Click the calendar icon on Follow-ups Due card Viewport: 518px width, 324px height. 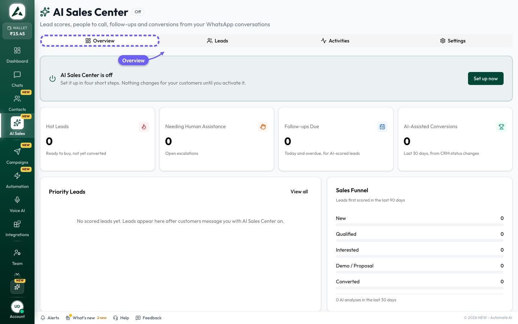[382, 127]
